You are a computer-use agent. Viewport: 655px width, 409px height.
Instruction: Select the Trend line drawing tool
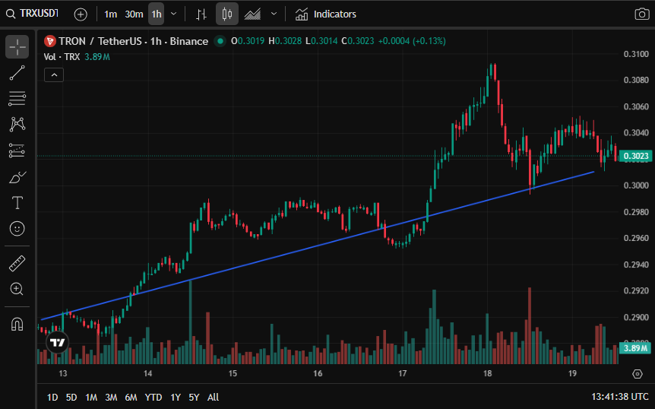17,73
